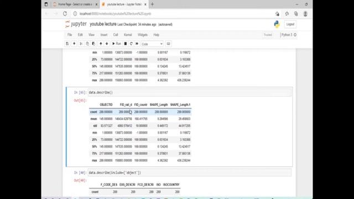Click the FID_rail_d column header
Viewport: 354px width, 199px height.
click(x=126, y=104)
